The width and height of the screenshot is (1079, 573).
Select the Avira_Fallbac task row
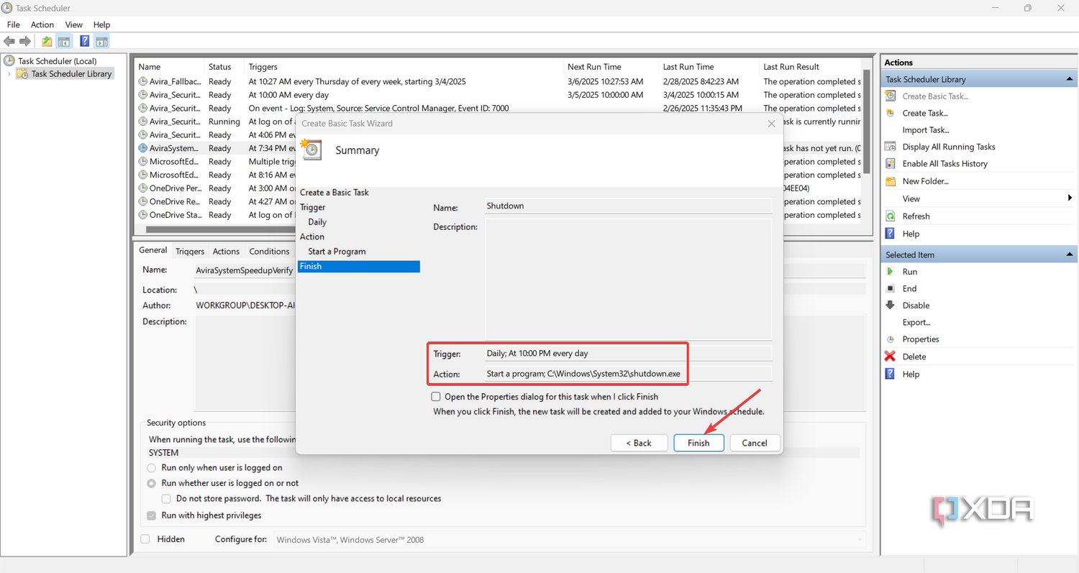tap(498, 82)
